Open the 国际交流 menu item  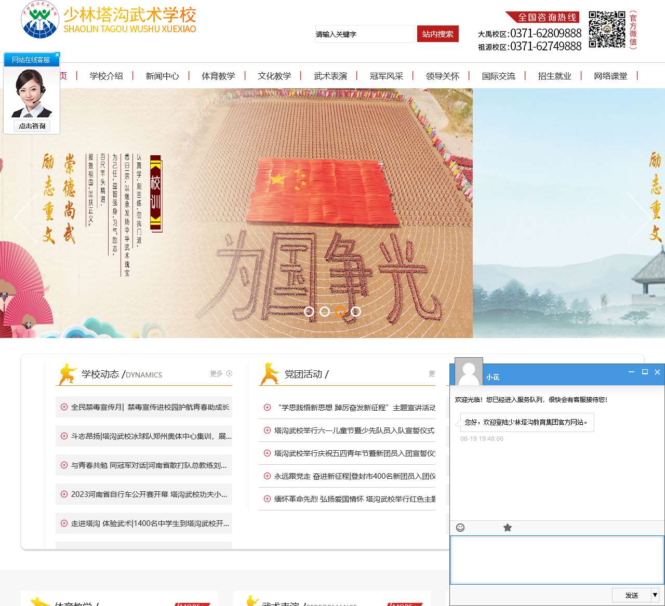pos(499,76)
